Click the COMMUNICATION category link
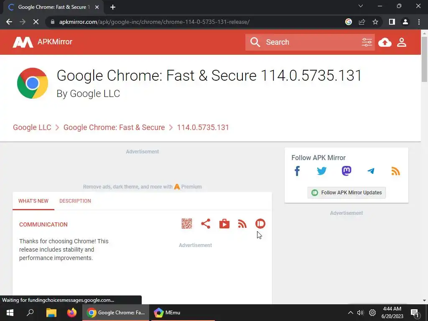Viewport: 428px width, 321px height. tap(43, 224)
